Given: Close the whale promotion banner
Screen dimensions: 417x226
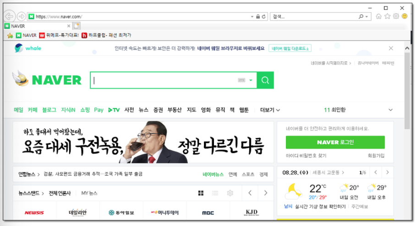Looking at the screenshot, I should pyautogui.click(x=391, y=48).
